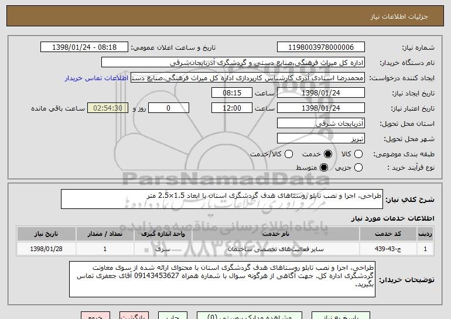451x319 pixels.
Task: Click the تعداد / مقدار column header
Action: pos(105,234)
